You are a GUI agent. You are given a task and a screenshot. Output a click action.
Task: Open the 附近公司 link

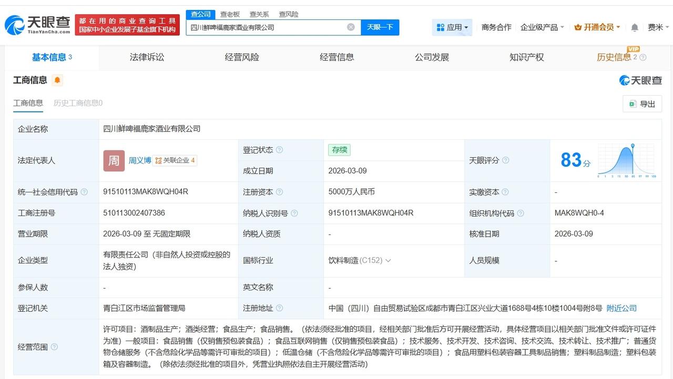[621, 309]
